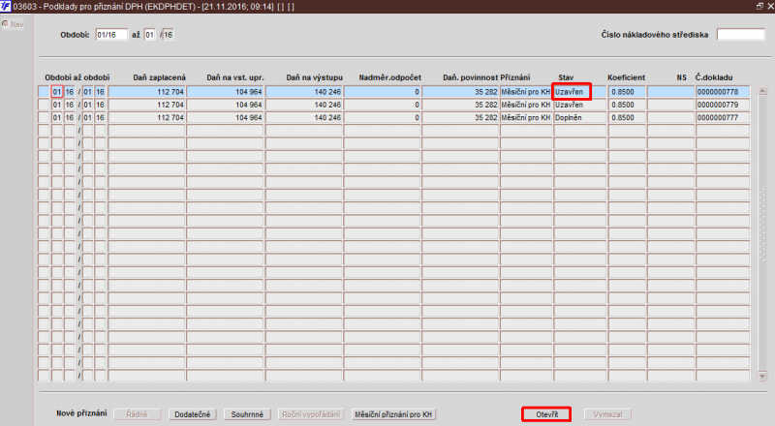Click the Roční vypořádání button

311,414
